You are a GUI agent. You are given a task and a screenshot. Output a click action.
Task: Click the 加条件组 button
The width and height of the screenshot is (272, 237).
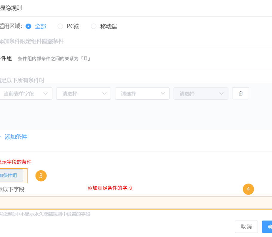point(11,176)
